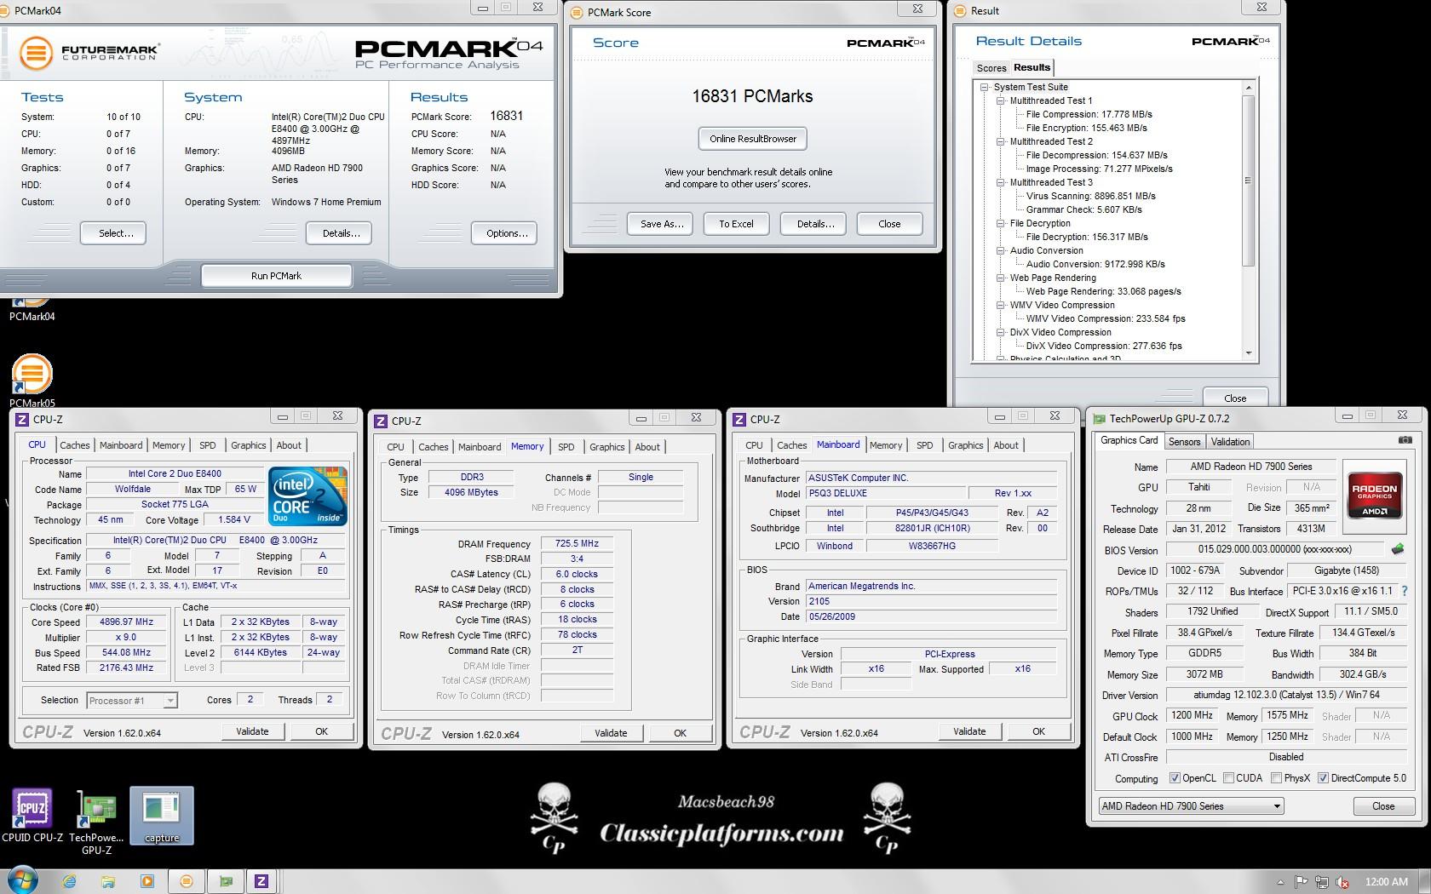Open Graphics tab in the CPU-Z Mainboard window
The image size is (1431, 894).
[x=966, y=445]
